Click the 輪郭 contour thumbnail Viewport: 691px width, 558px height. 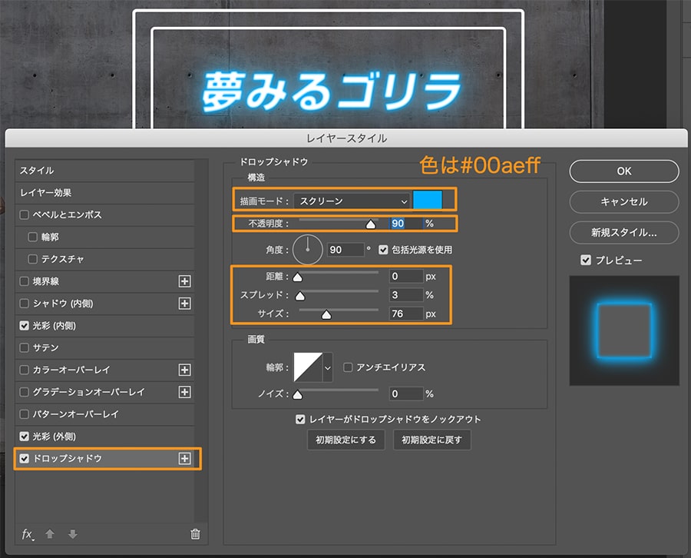pyautogui.click(x=308, y=367)
